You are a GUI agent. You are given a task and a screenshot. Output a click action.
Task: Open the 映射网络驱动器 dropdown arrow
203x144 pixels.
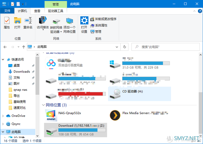click(61, 32)
